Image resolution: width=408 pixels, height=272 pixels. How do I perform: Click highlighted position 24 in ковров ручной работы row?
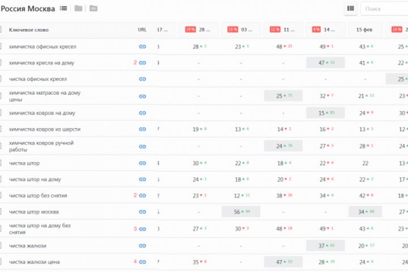click(283, 146)
